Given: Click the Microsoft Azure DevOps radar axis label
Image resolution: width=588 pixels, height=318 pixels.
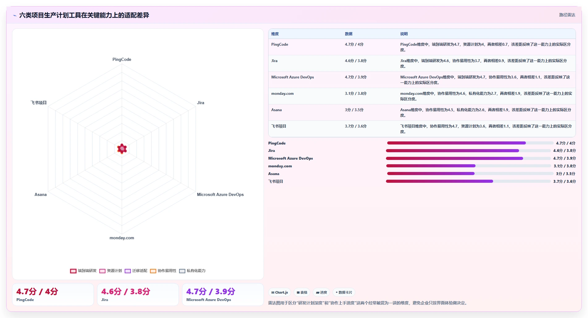Looking at the screenshot, I should pos(220,195).
